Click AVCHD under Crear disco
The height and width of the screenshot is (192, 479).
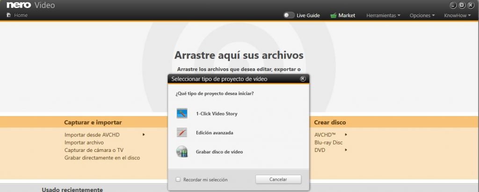tap(325, 135)
